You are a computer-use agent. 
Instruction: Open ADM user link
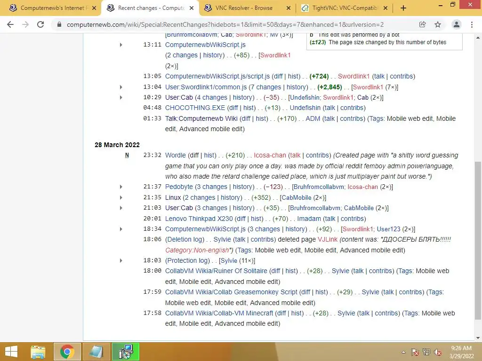pos(313,118)
